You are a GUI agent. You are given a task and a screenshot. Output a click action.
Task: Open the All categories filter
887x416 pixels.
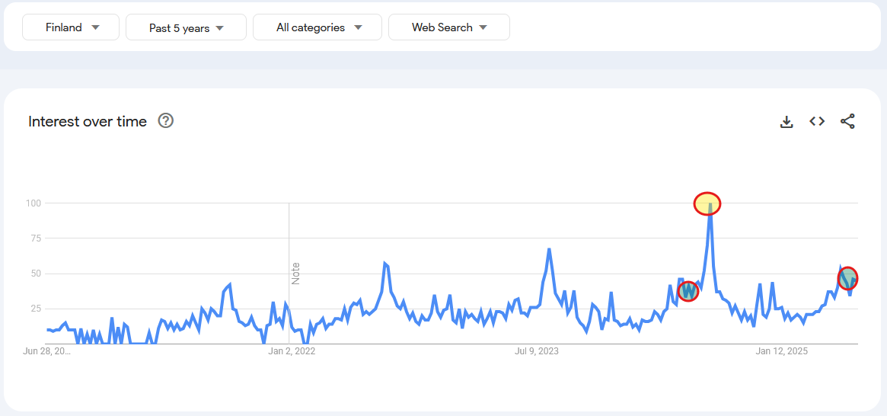point(317,27)
